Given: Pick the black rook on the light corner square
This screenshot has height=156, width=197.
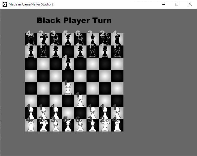Looking at the screenshot, I should point(117,39).
